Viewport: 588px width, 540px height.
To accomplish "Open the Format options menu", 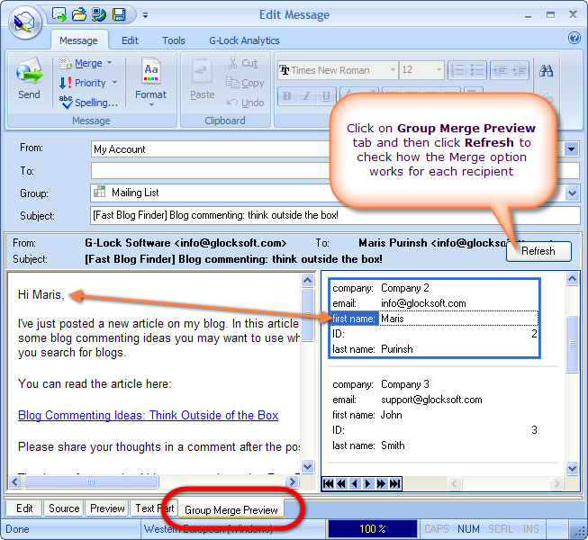I will pos(150,82).
